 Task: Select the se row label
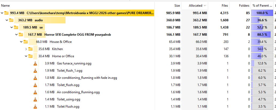(41, 27)
